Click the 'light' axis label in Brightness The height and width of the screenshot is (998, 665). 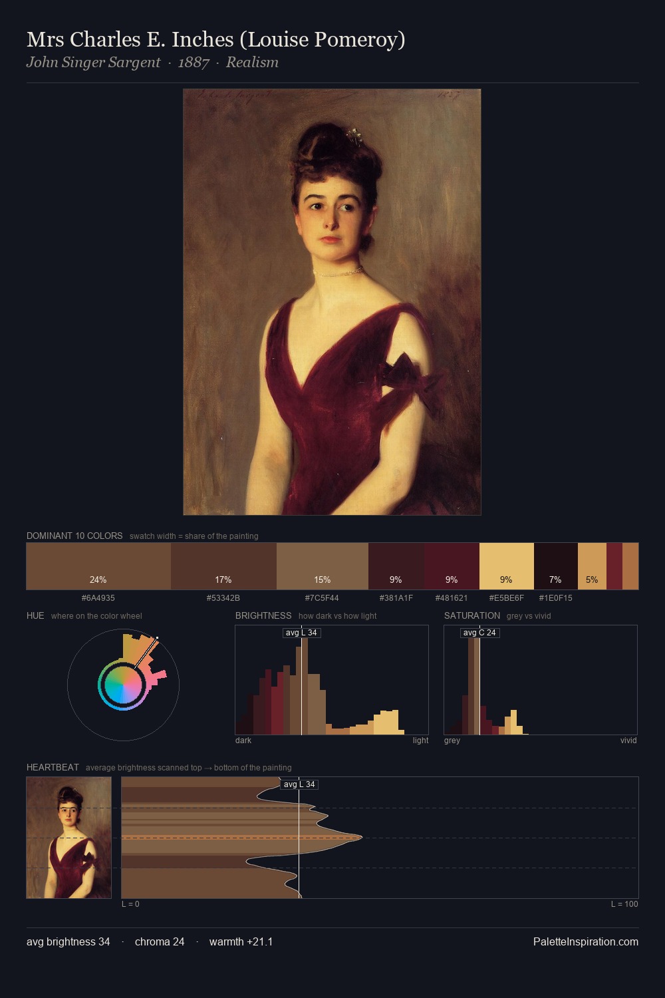[420, 741]
